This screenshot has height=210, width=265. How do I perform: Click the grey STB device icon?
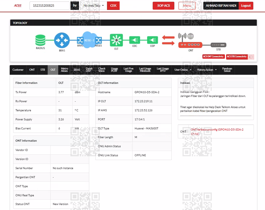tap(218, 45)
